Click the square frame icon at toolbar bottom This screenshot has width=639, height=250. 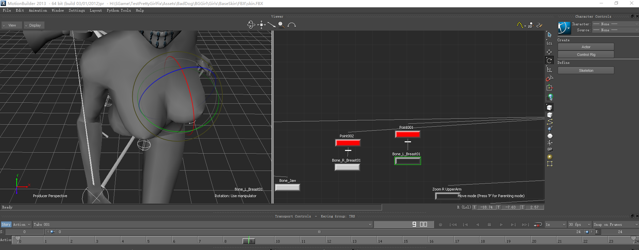tap(550, 164)
